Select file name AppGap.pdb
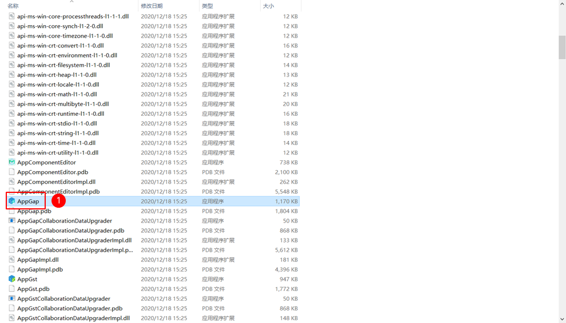 34,211
